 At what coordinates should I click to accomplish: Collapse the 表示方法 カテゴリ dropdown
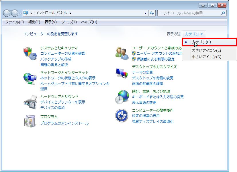point(194,34)
